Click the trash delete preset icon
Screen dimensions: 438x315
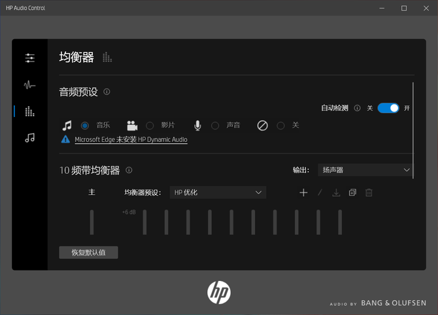[x=369, y=192]
